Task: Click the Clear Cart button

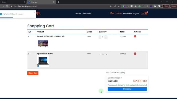Action: click(x=33, y=73)
